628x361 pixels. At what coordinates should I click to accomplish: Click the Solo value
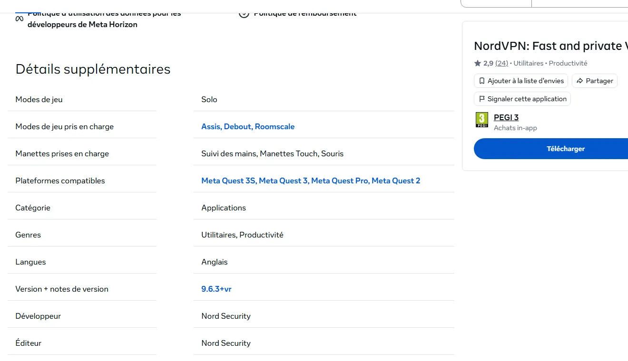pyautogui.click(x=209, y=99)
